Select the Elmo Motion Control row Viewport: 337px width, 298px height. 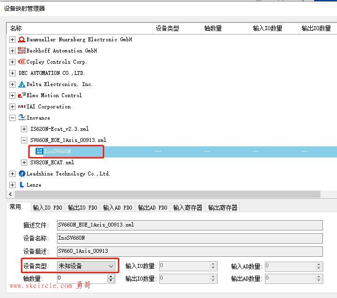click(54, 95)
